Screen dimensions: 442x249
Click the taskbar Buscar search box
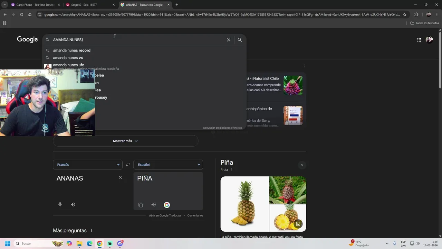coord(39,243)
